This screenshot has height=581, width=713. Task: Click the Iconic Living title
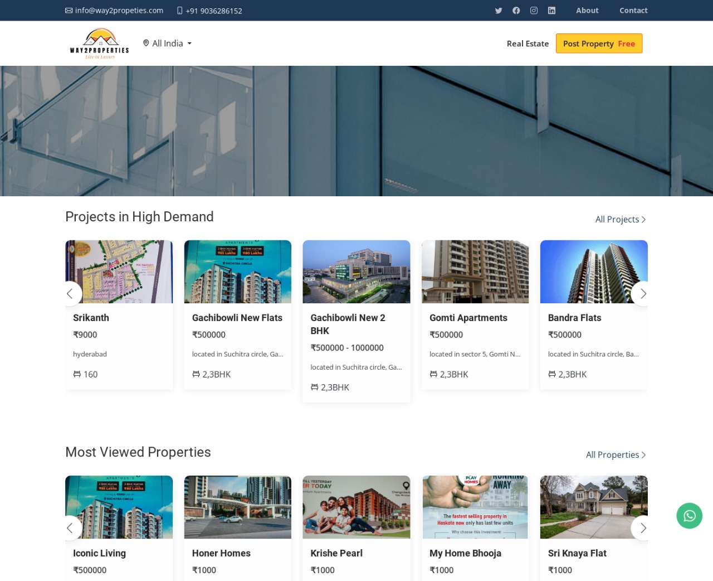(x=99, y=553)
